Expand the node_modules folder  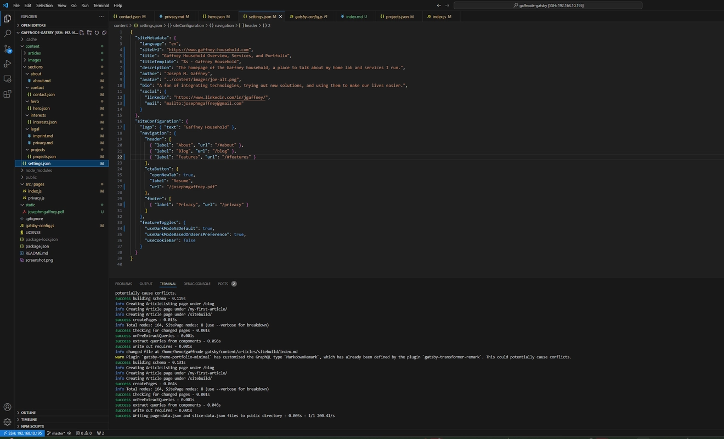click(38, 170)
